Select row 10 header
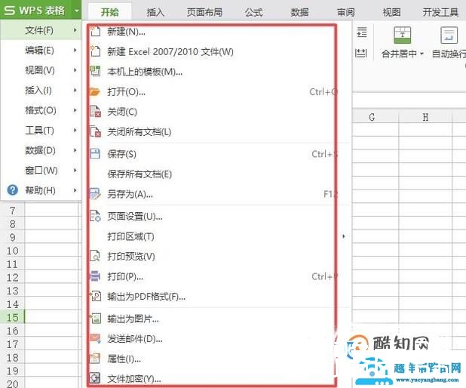 [13, 251]
